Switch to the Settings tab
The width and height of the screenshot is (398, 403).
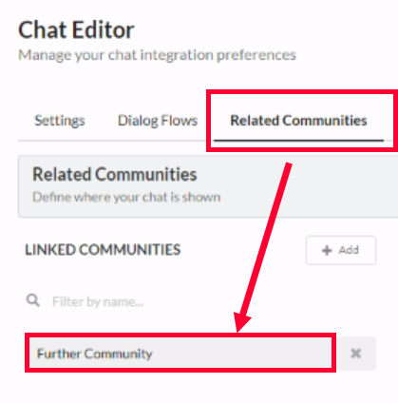[60, 121]
